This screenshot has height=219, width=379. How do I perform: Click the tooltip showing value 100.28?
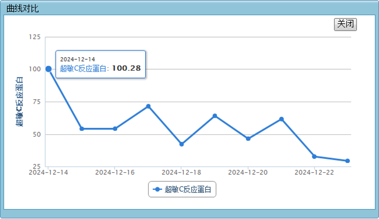pos(100,64)
